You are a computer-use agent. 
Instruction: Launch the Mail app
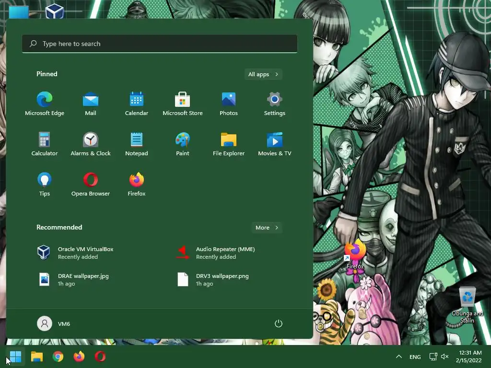click(91, 104)
